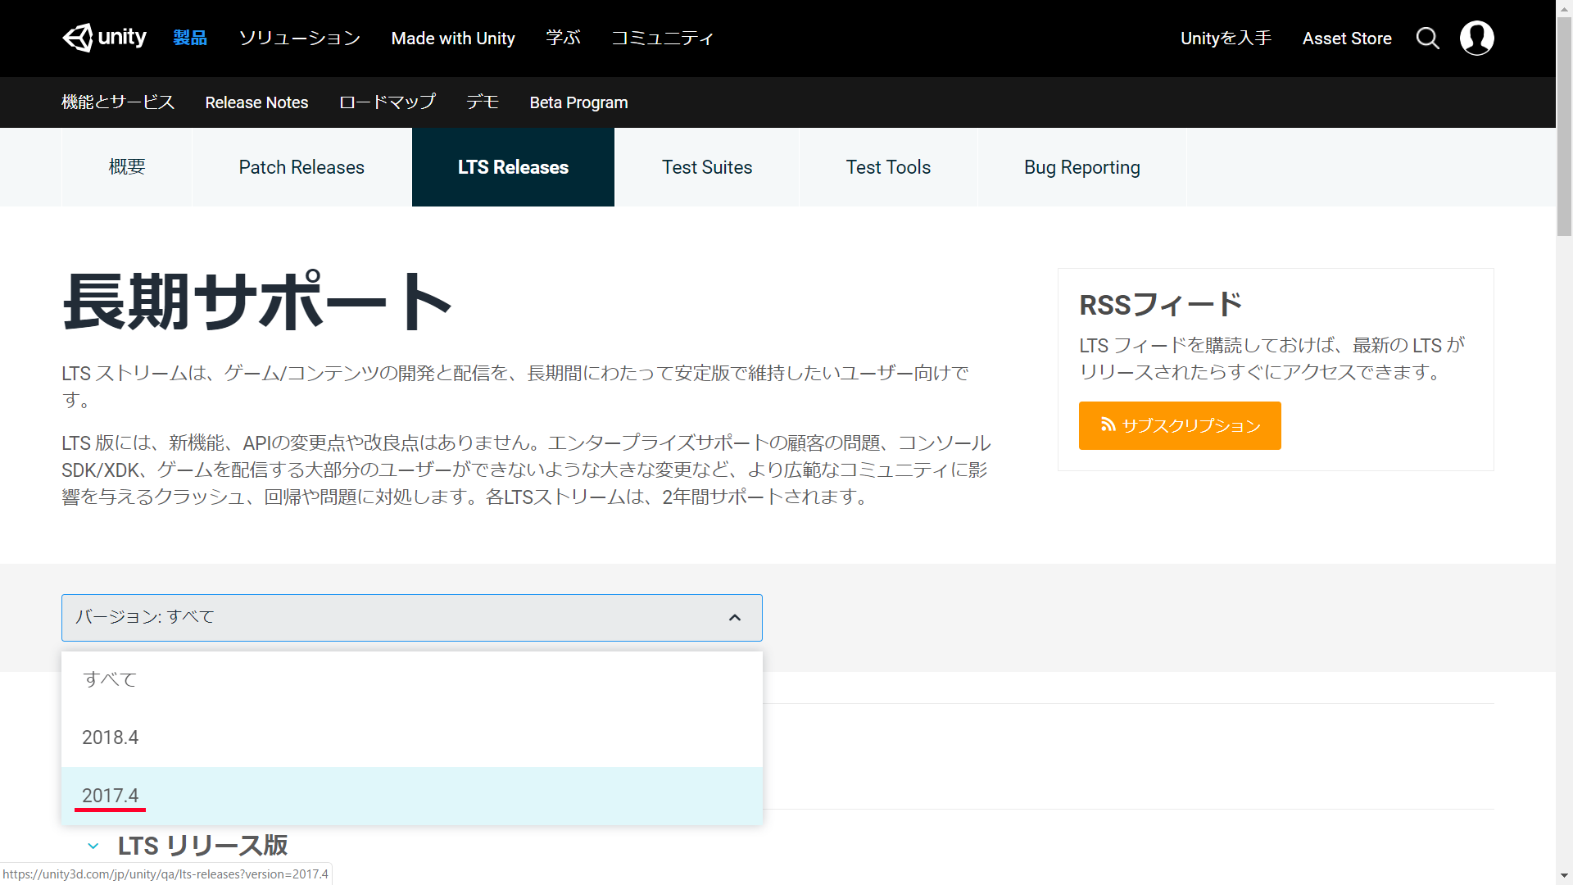The width and height of the screenshot is (1573, 885).
Task: Click the サブスクリプション RSS button
Action: tap(1180, 425)
